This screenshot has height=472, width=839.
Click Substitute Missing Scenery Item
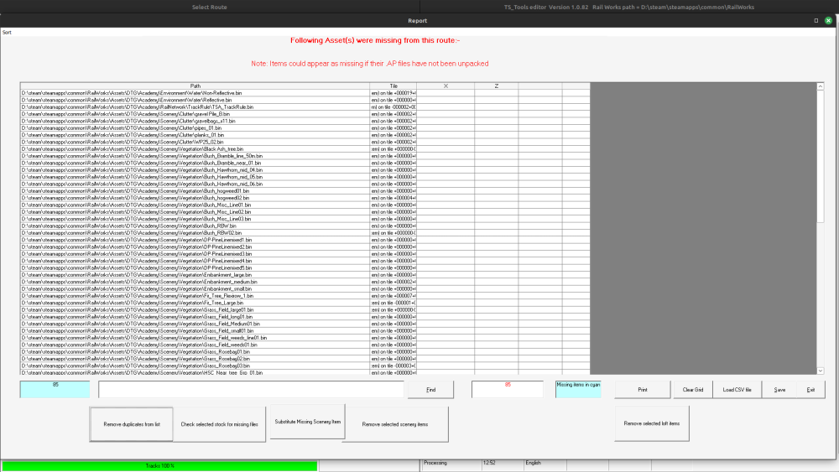(x=308, y=422)
